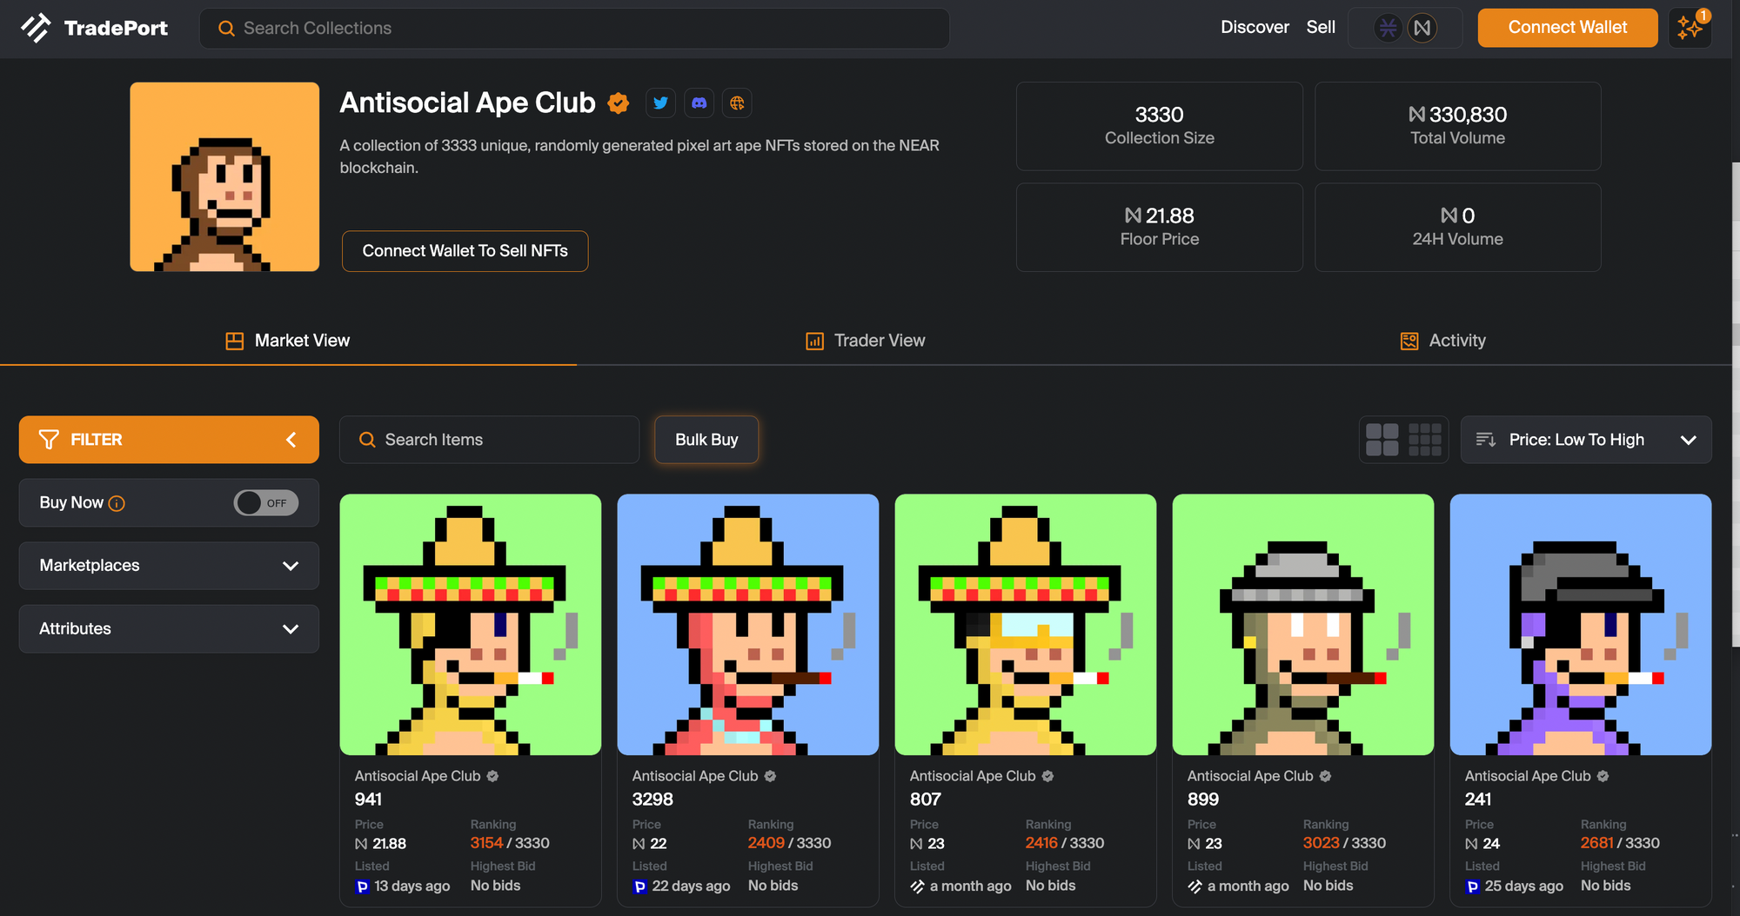Image resolution: width=1740 pixels, height=916 pixels.
Task: Open the collection website globe icon
Action: [x=737, y=103]
